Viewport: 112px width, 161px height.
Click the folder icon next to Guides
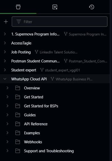[18, 115]
